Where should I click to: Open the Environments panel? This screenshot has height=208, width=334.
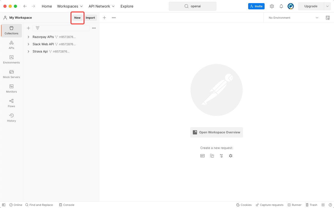11,60
